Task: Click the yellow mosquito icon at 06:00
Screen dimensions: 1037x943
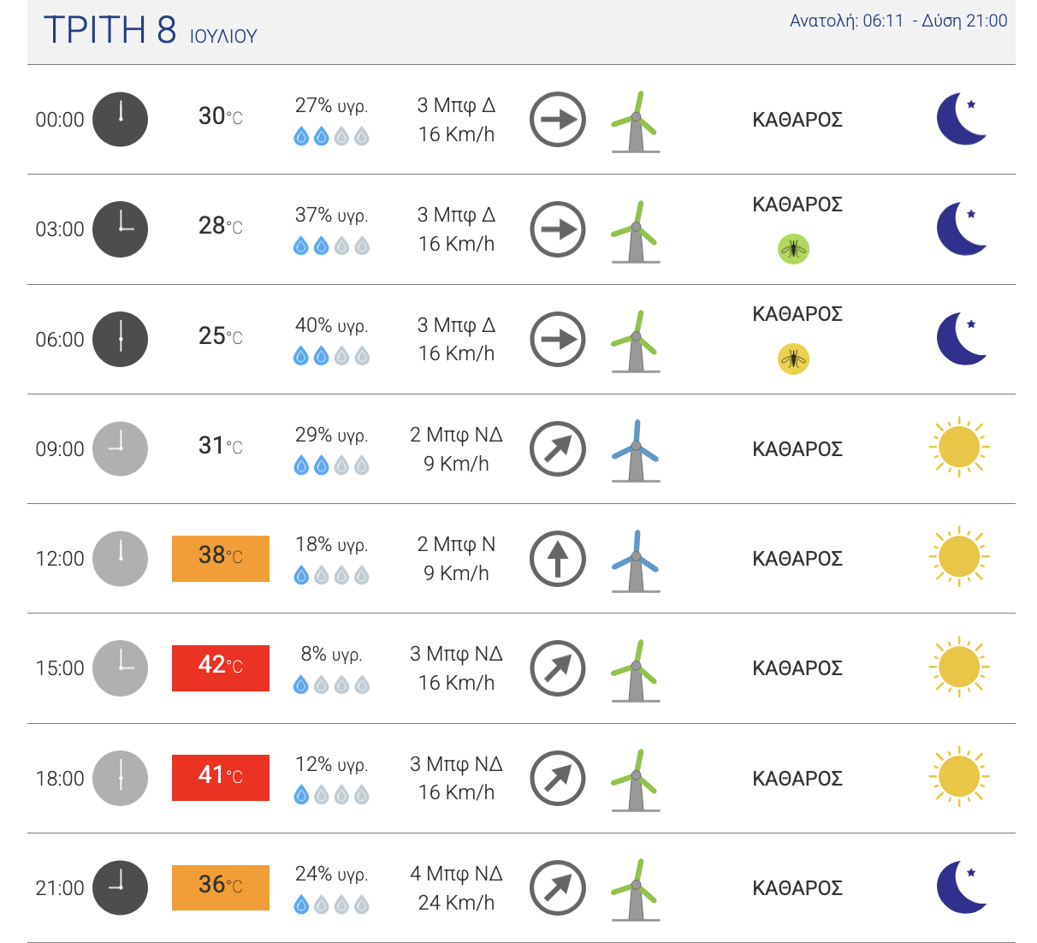Action: 793,359
